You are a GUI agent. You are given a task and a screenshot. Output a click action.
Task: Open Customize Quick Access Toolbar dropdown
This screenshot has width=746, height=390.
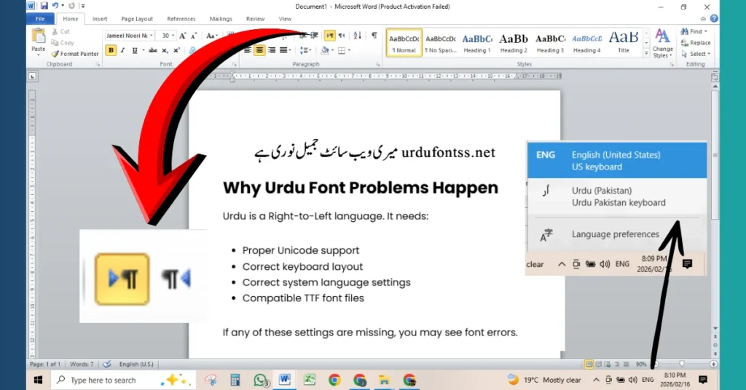point(83,6)
